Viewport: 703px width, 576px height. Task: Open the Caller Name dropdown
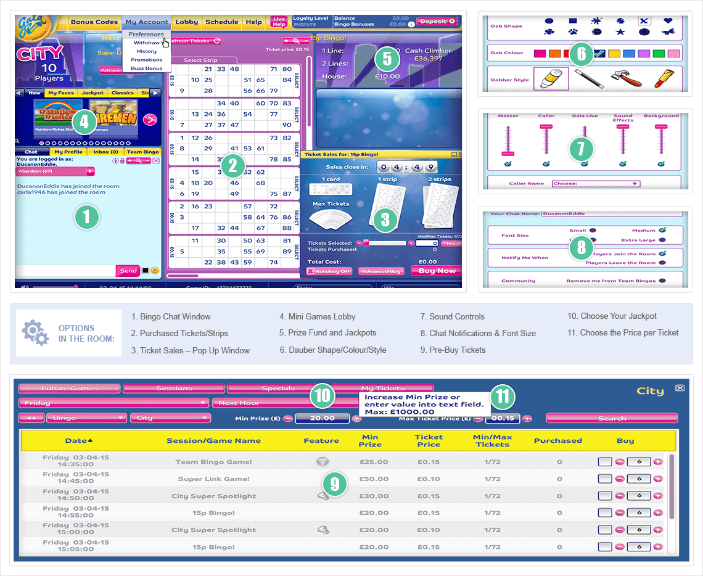(596, 183)
